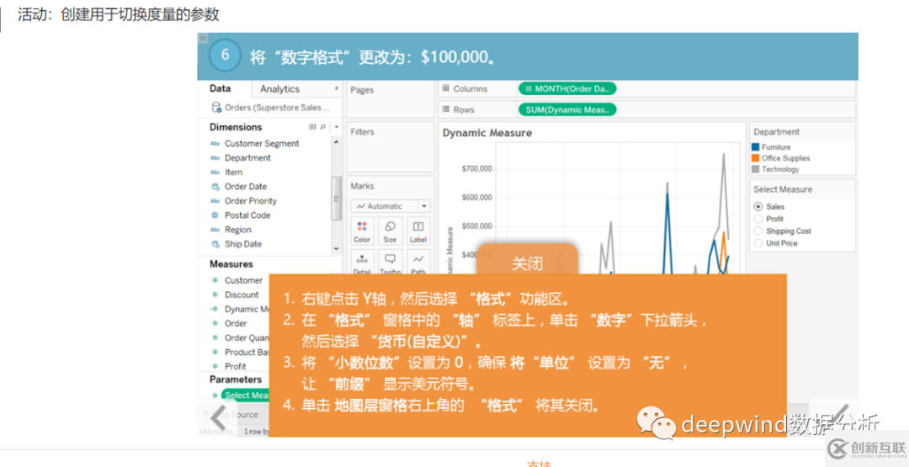Select the Order Quantity measure field
This screenshot has height=467, width=909.
[247, 338]
